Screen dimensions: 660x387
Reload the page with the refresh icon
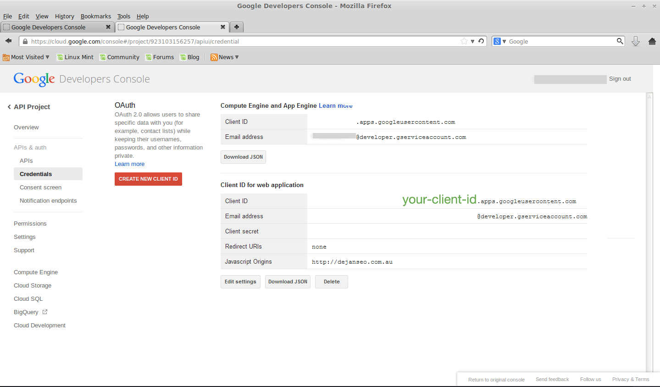481,41
